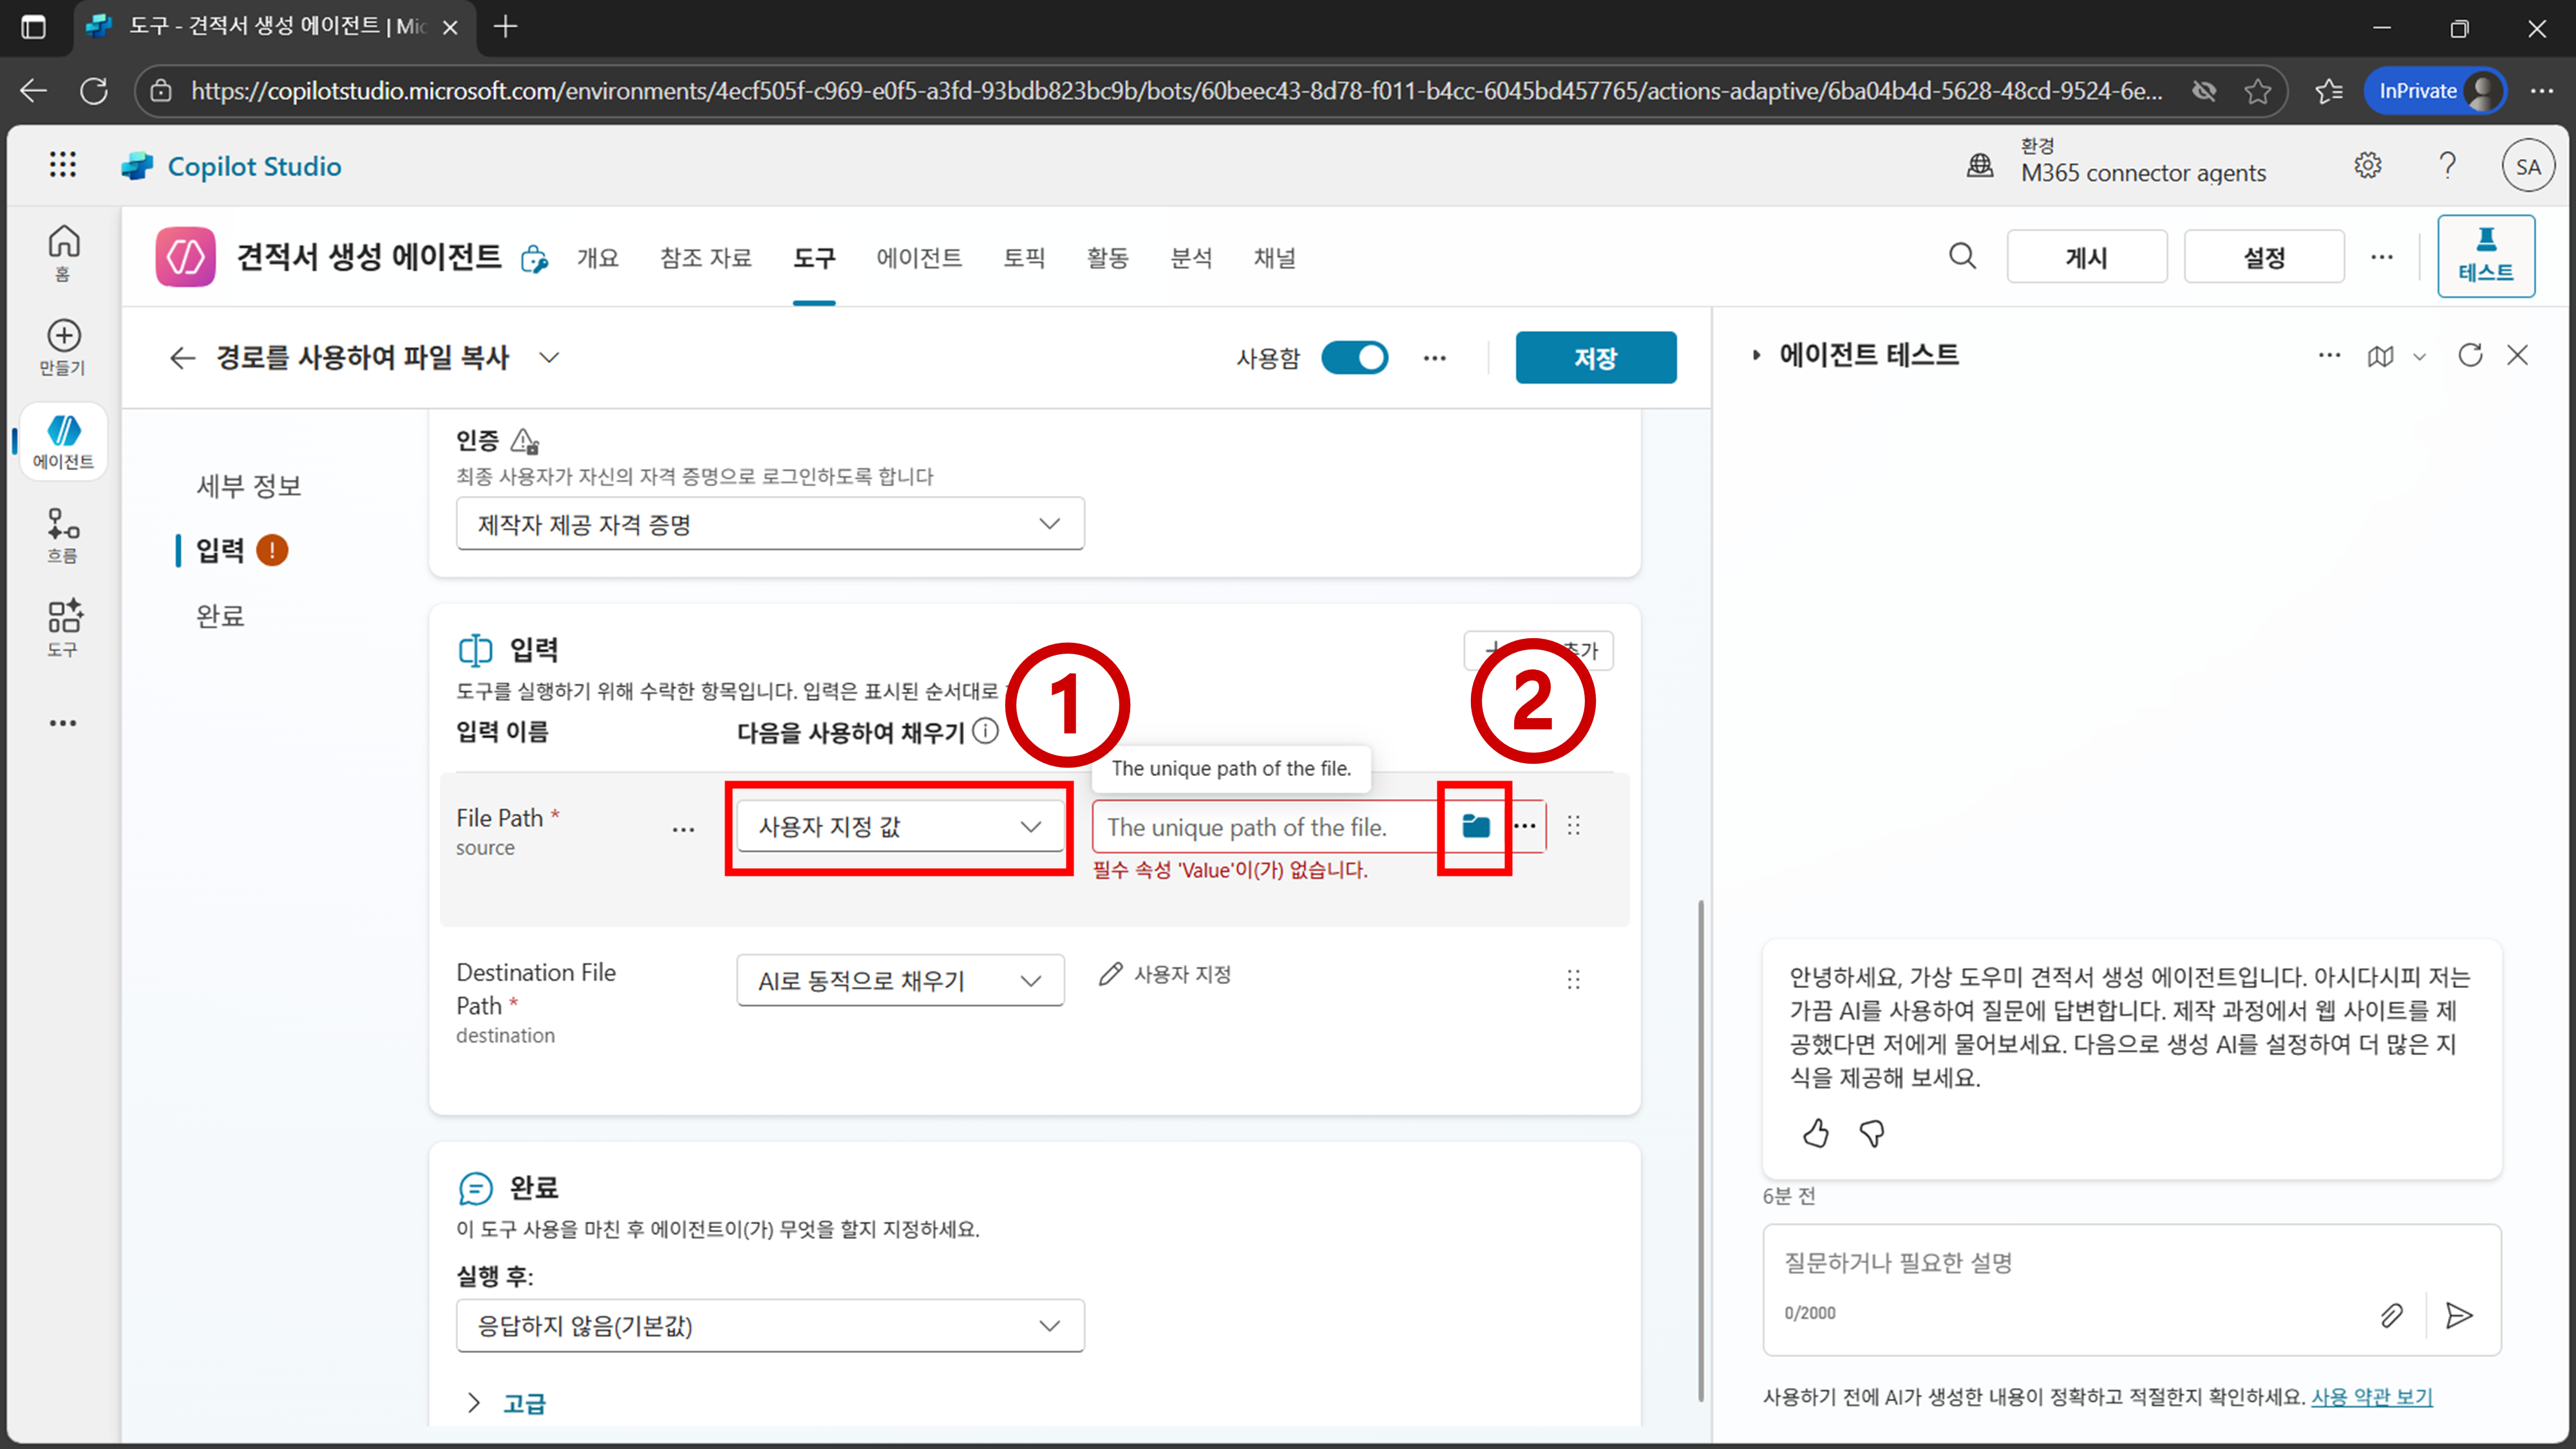Click thumbs down on the agent greeting
2576x1449 pixels.
click(x=1871, y=1133)
